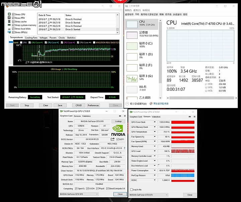Select Disk 0 (C:) graph thumbnail
Viewport: 241px width, 202px height.
[x=132, y=46]
